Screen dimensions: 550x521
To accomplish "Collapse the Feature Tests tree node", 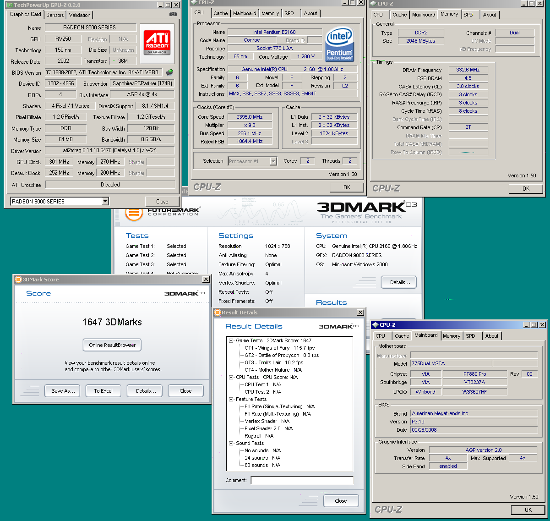I will [231, 399].
